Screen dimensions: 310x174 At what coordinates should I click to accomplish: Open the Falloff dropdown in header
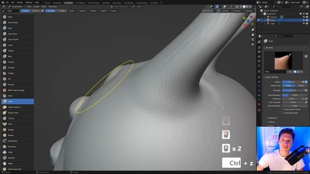pos(105,11)
